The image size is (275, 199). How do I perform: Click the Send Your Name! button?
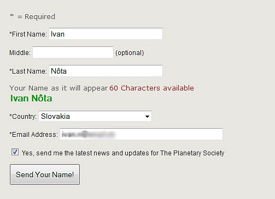pyautogui.click(x=45, y=174)
